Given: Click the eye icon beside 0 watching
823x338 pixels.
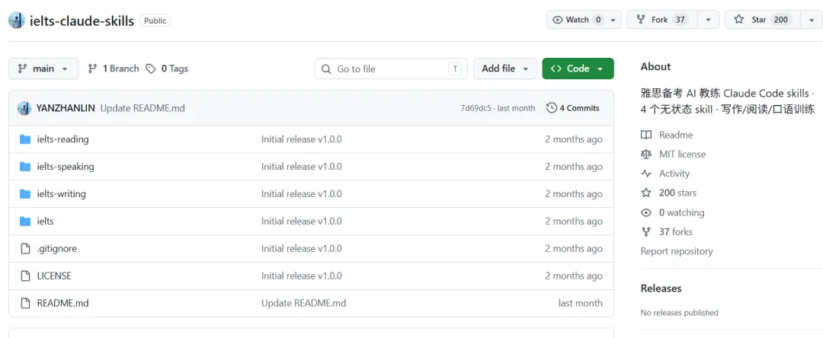Looking at the screenshot, I should coord(646,212).
